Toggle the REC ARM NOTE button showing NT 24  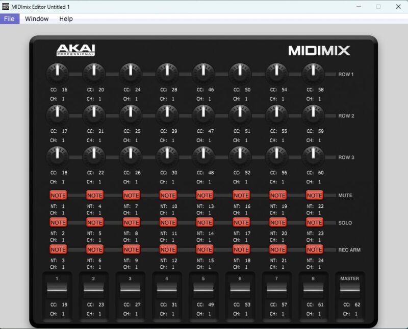tap(314, 249)
